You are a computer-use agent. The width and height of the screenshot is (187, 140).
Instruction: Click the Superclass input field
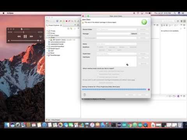point(116,54)
